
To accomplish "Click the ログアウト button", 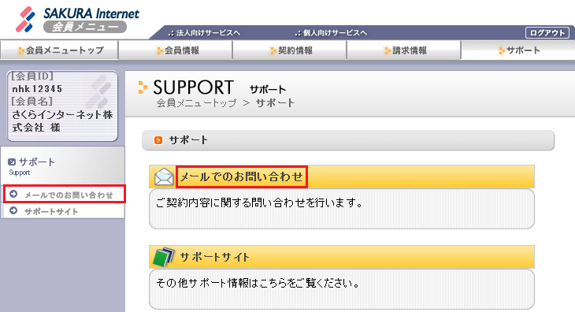I will click(x=547, y=32).
